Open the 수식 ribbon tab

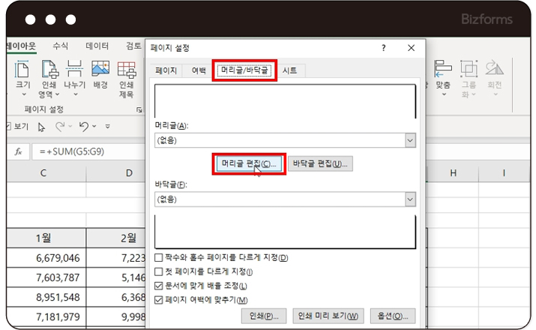click(61, 46)
